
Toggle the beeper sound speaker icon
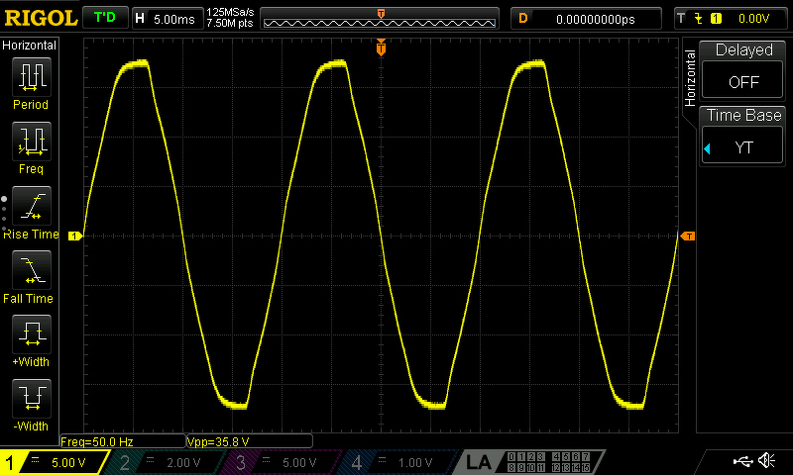(x=767, y=460)
